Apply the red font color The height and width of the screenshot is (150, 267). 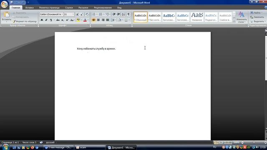(x=85, y=20)
